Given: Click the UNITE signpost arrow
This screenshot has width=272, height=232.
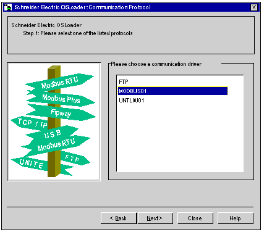Looking at the screenshot, I should pos(30,164).
